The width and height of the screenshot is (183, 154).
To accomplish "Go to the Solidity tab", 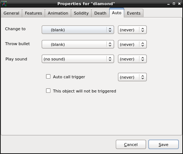I will (x=81, y=13).
